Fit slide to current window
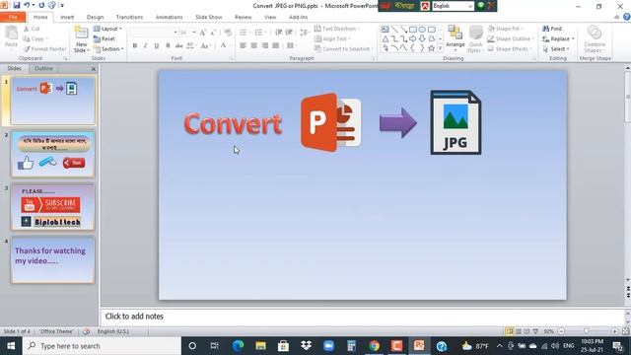 click(625, 331)
